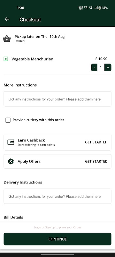Tap the battery icon in status bar
Screen dimensions: 115x257
pyautogui.click(x=99, y=8)
